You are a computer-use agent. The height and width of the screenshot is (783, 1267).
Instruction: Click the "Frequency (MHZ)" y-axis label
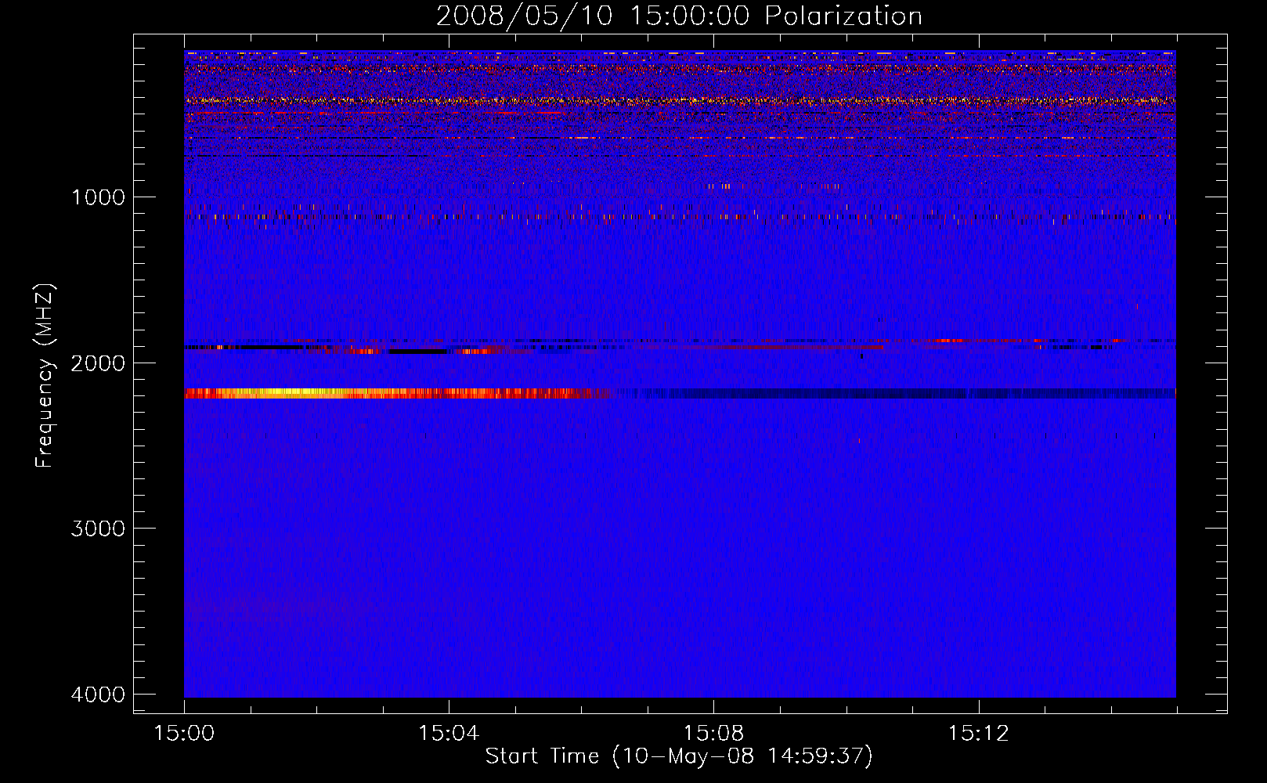click(45, 376)
